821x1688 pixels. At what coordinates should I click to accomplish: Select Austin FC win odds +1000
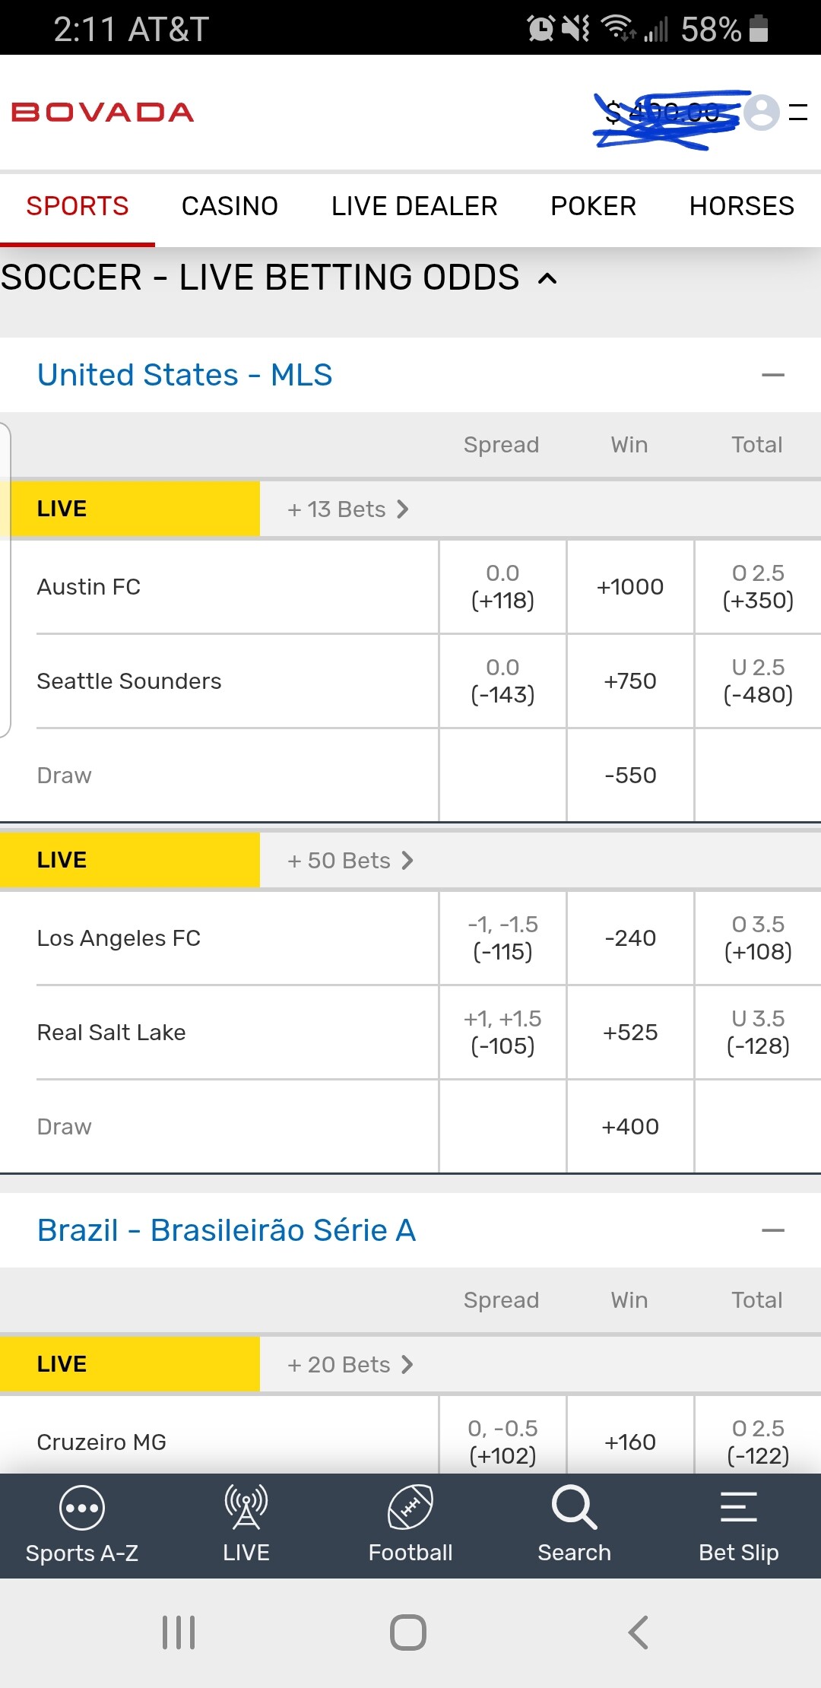[x=630, y=587]
